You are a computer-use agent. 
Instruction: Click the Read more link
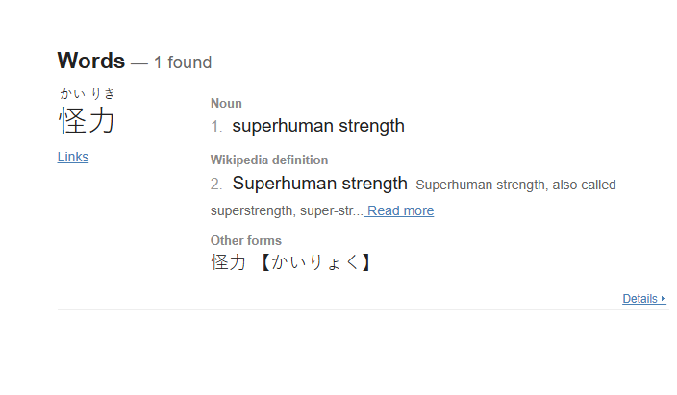(400, 210)
